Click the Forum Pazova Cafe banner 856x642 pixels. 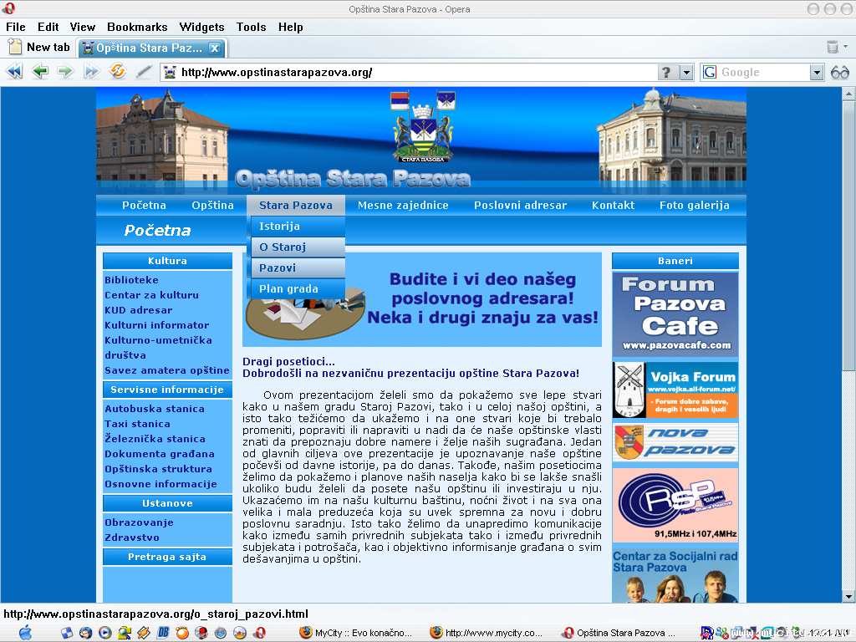675,314
